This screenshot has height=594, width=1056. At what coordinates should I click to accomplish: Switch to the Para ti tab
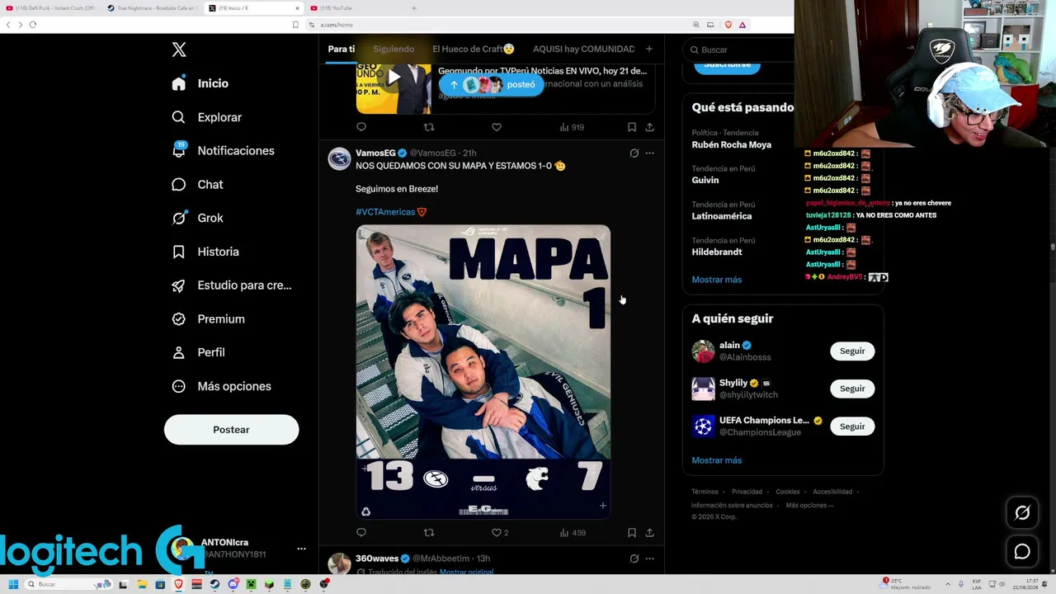(341, 49)
